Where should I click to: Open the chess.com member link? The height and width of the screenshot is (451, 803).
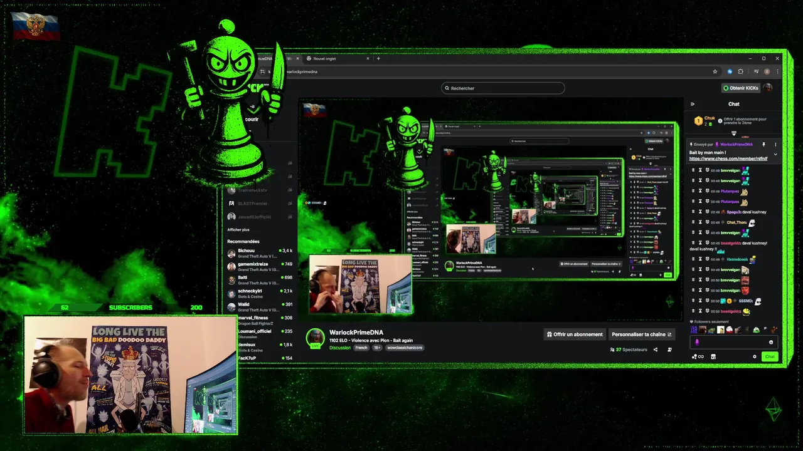point(728,158)
